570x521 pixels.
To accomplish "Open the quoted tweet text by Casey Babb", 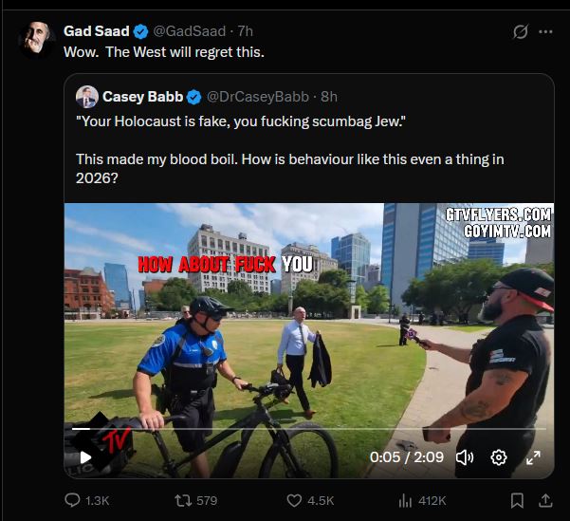I will tap(289, 150).
